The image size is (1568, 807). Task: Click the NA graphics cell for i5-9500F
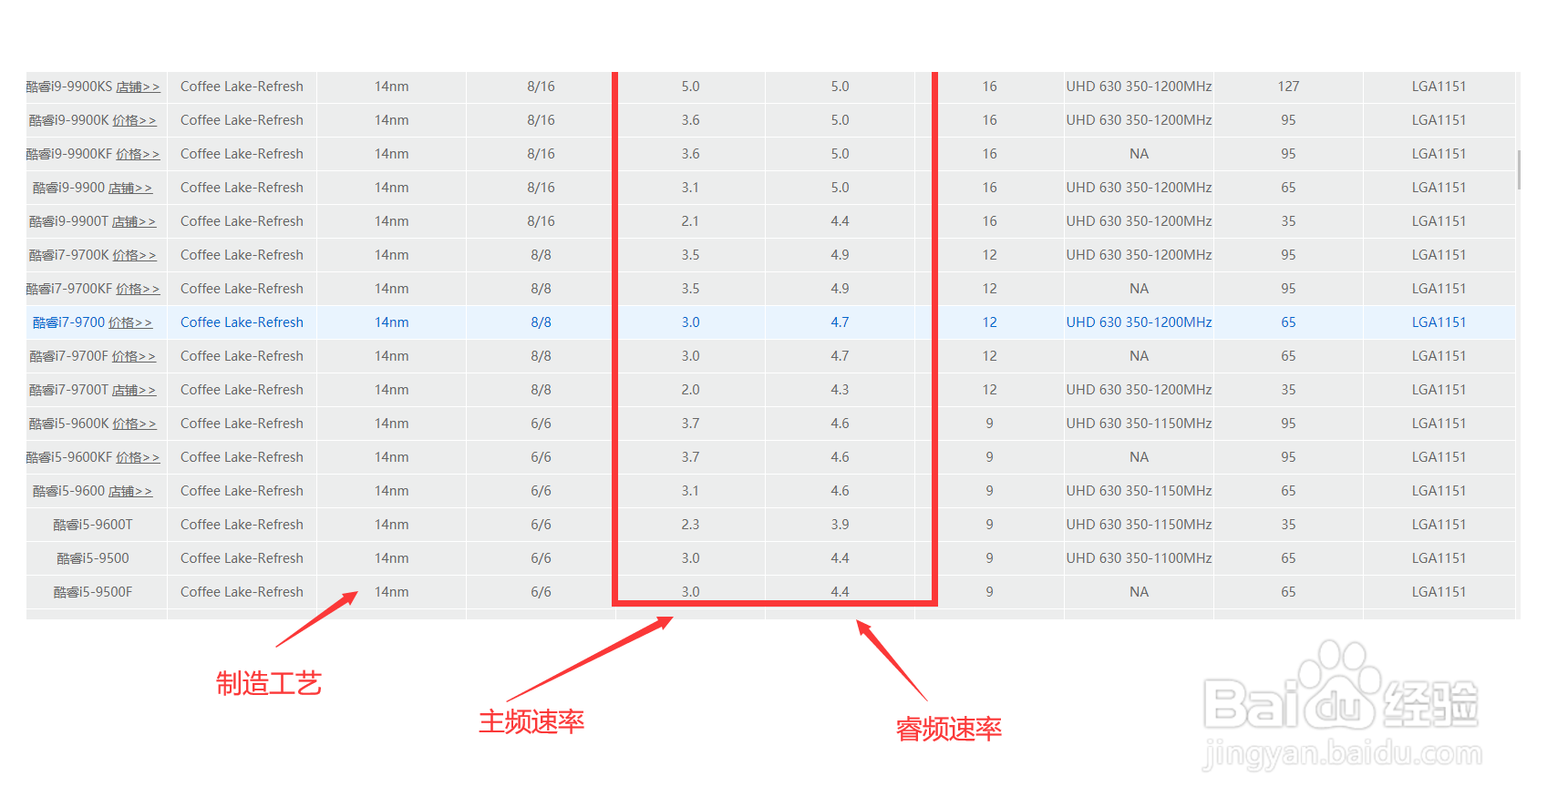pos(1139,592)
